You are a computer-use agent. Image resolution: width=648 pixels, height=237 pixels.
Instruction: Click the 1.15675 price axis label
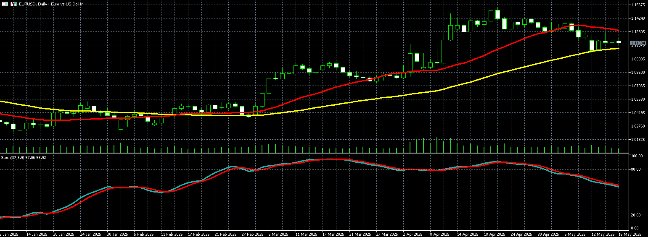coord(638,5)
